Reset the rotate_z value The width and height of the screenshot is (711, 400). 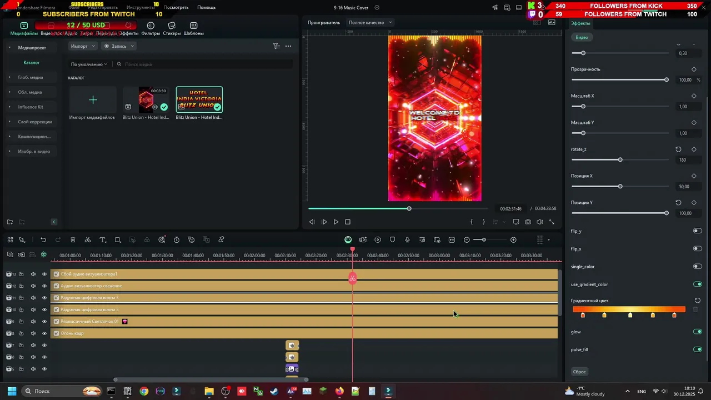pos(678,149)
